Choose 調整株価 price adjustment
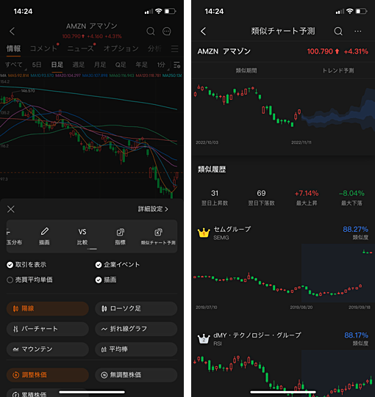 point(48,375)
